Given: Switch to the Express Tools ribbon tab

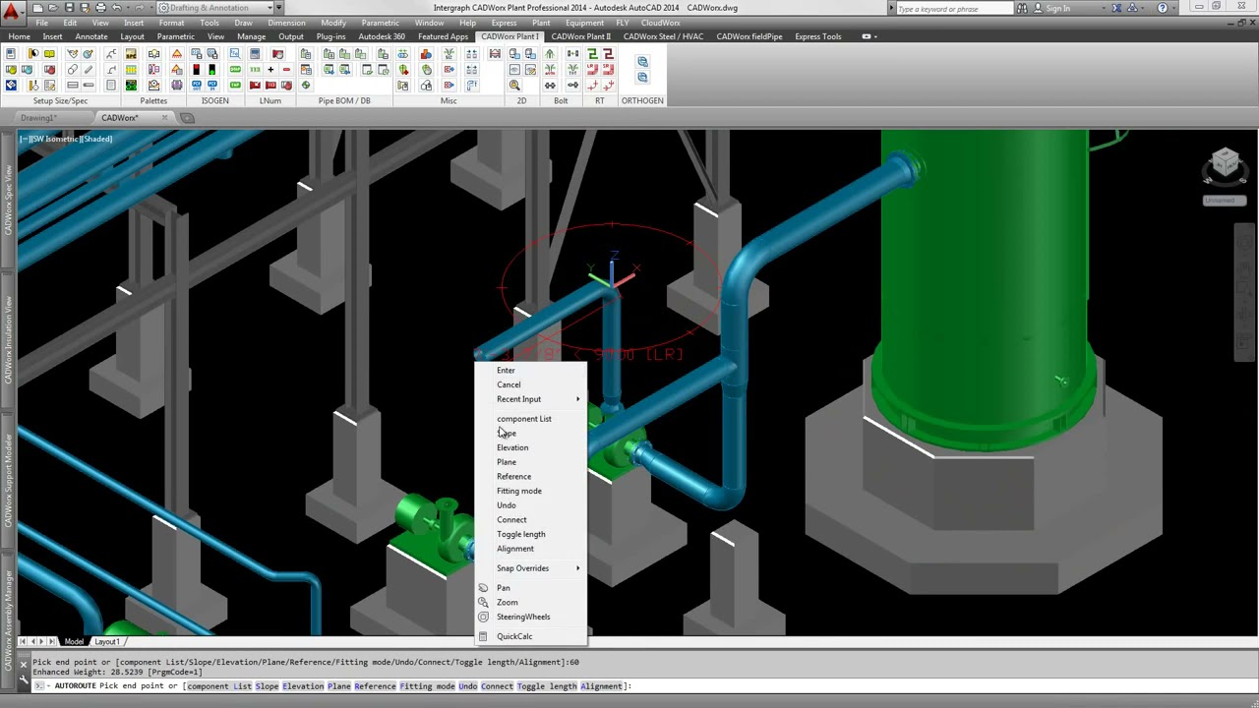Looking at the screenshot, I should click(818, 36).
